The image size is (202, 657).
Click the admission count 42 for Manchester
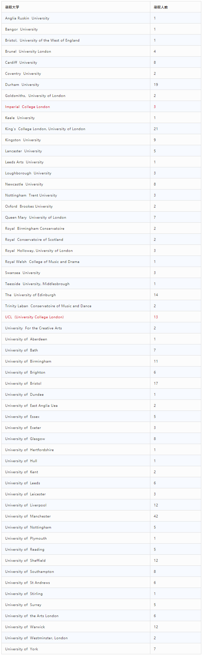(156, 516)
